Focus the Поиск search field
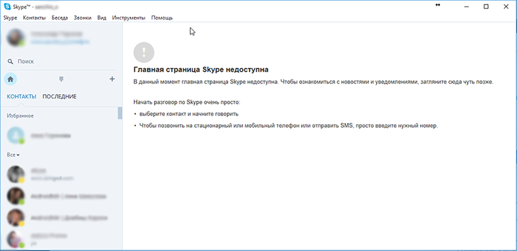 (x=62, y=61)
